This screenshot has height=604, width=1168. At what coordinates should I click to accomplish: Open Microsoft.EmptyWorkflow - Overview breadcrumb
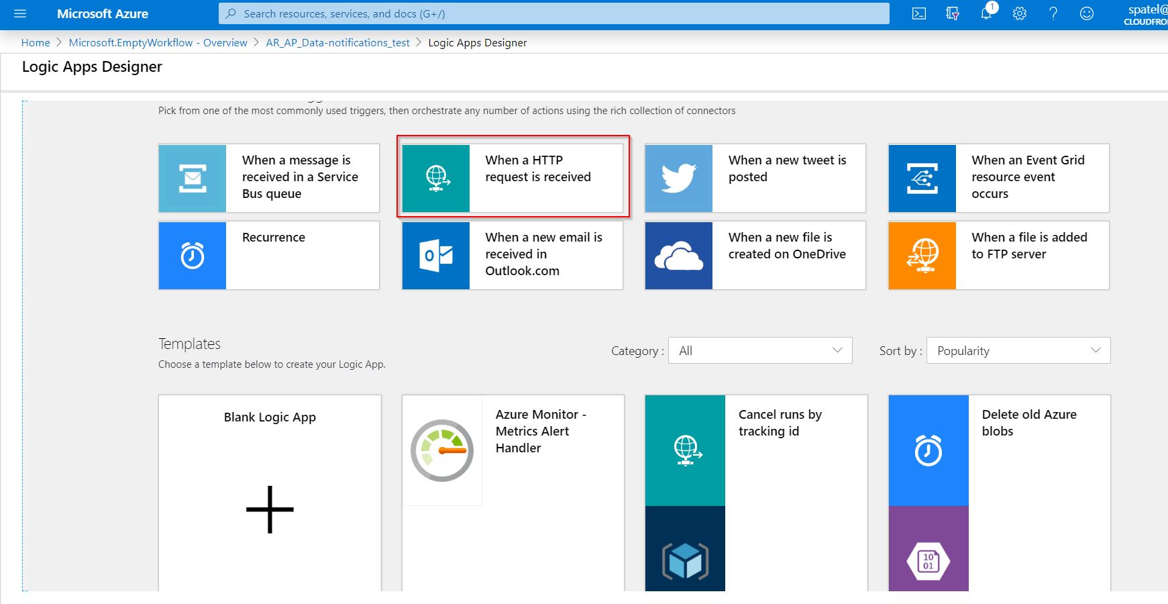(x=158, y=42)
